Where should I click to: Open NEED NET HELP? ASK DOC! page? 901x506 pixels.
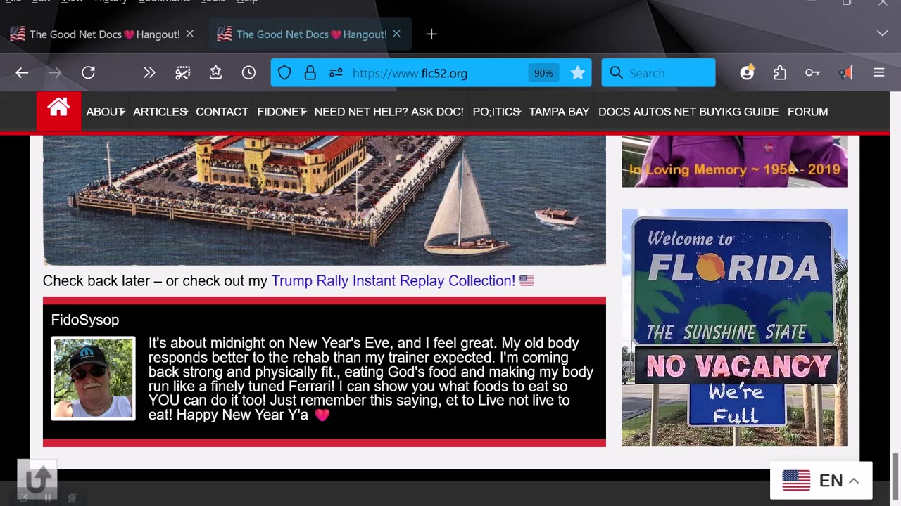[x=389, y=112]
